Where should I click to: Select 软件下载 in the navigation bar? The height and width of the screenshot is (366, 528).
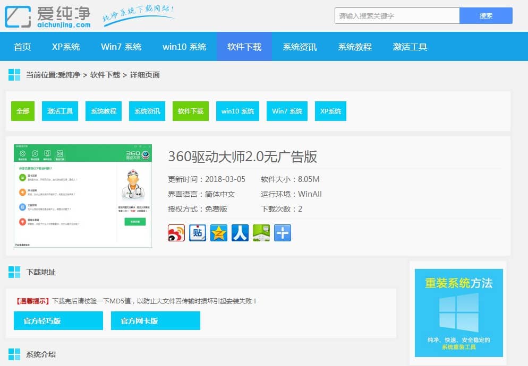point(244,47)
